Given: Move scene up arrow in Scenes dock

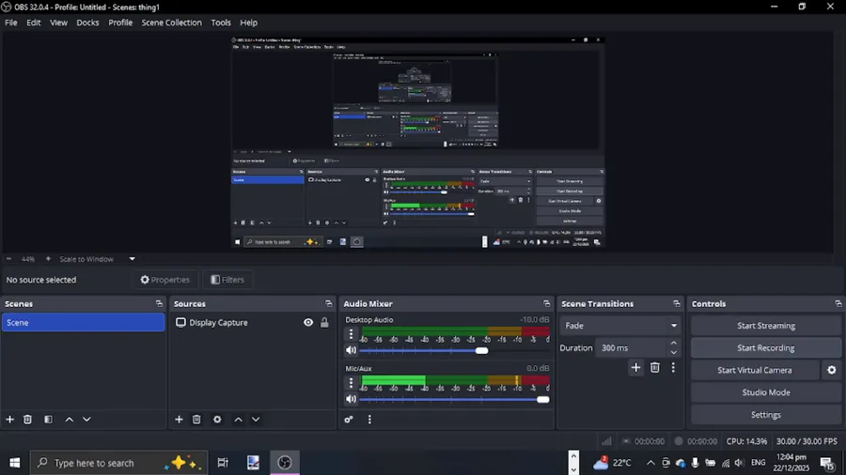Looking at the screenshot, I should click(69, 420).
